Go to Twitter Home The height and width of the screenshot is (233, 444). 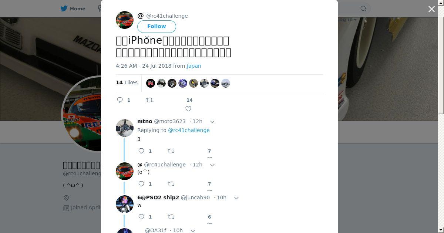(73, 9)
